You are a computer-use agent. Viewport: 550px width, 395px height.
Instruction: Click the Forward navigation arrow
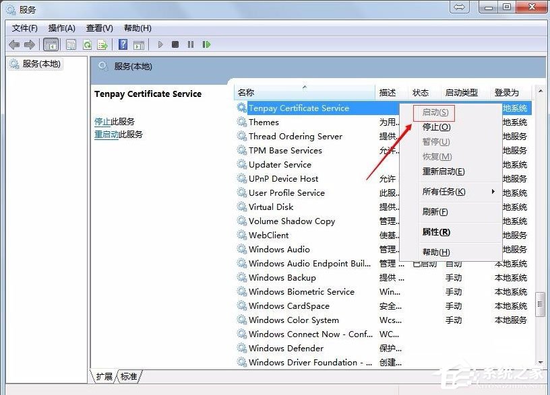point(29,44)
